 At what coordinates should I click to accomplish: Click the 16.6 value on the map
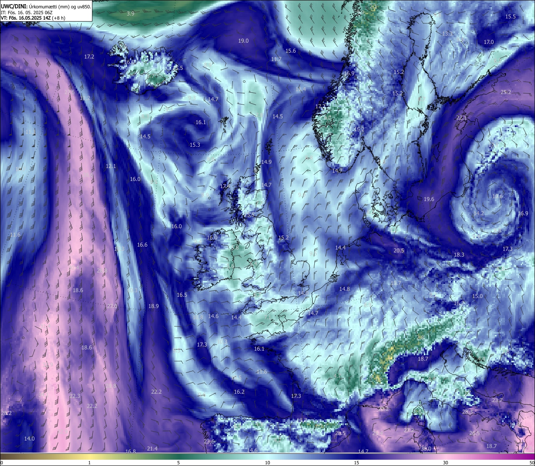[x=142, y=245]
